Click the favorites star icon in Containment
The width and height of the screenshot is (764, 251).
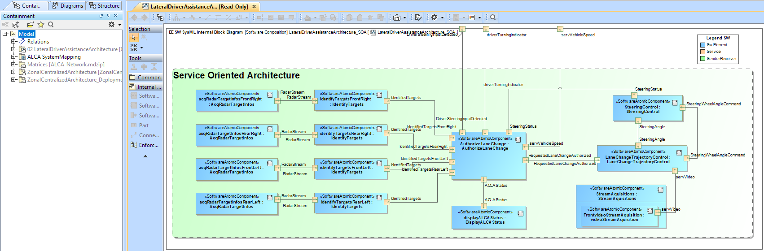[x=41, y=25]
